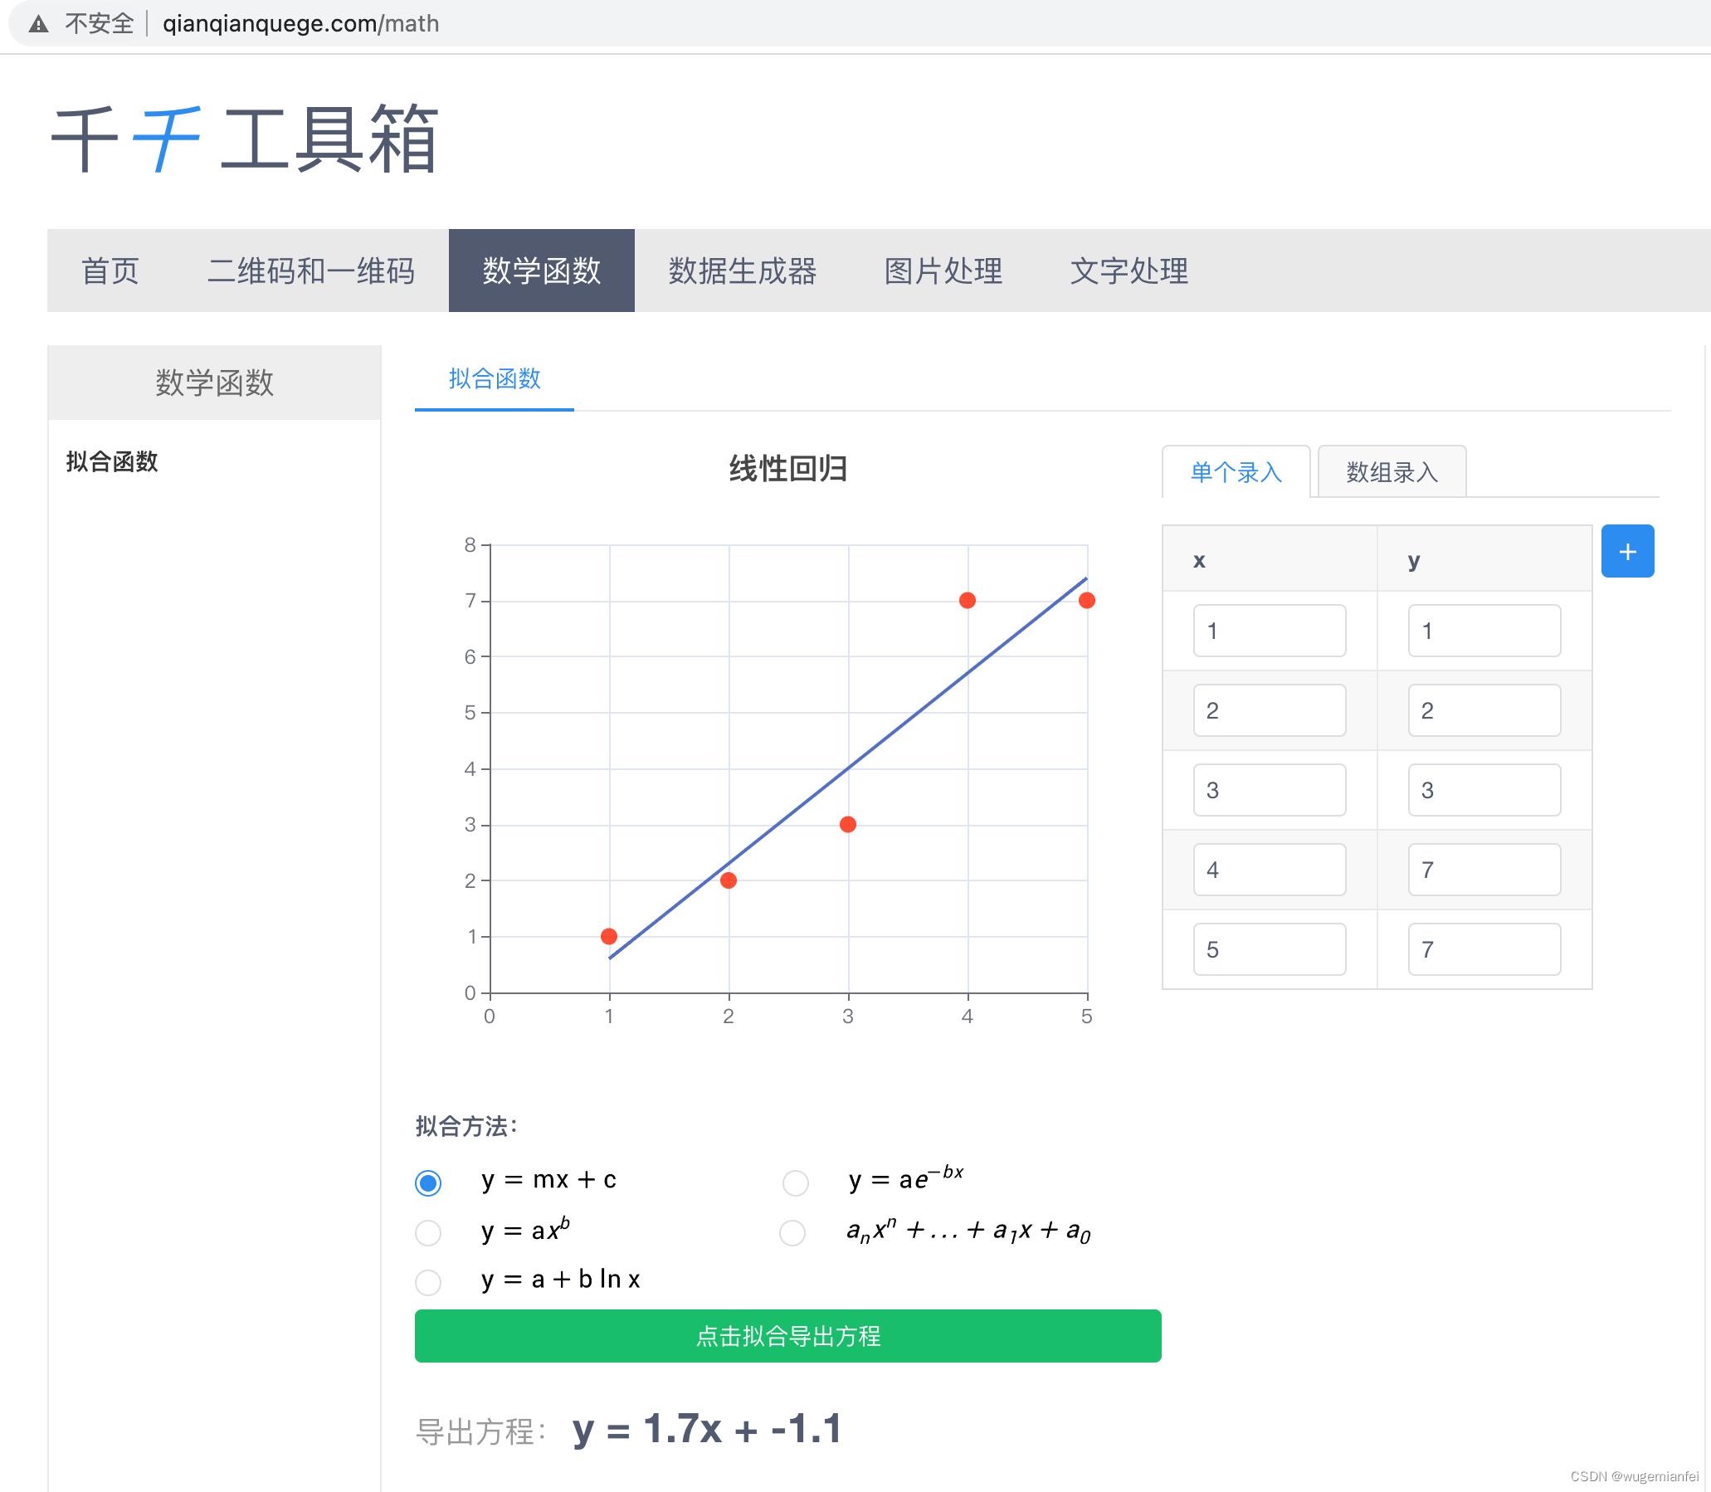1711x1492 pixels.
Task: Choose the polynomial fitting radio option
Action: 792,1231
